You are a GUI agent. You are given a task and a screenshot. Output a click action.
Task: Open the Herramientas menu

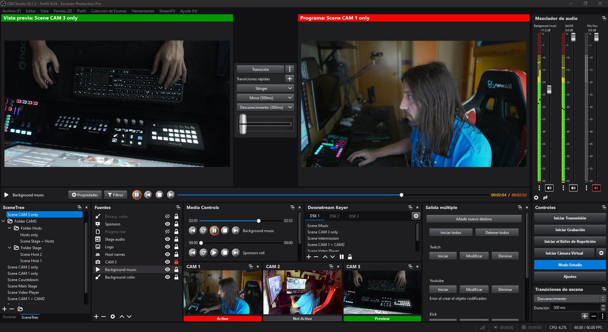pyautogui.click(x=142, y=11)
